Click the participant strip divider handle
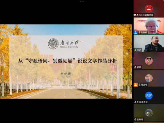This screenshot has height=123, width=164. 133,61
